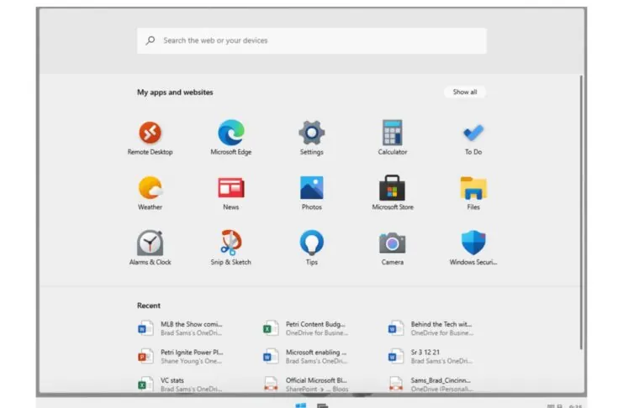623x408 pixels.
Task: Open the Settings gear app
Action: 311,139
